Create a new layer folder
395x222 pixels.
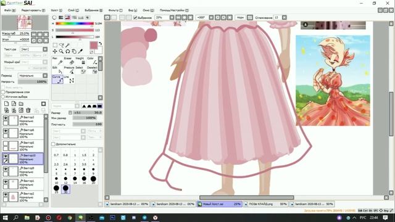click(21, 104)
